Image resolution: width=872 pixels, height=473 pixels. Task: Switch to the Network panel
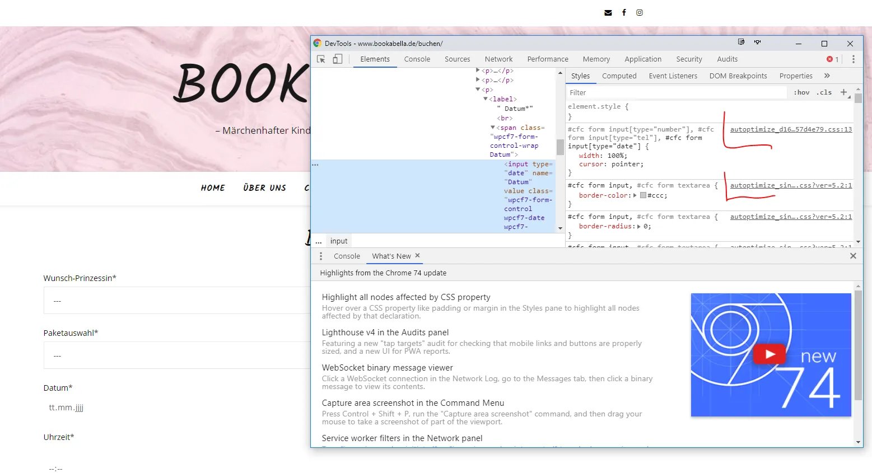point(498,59)
